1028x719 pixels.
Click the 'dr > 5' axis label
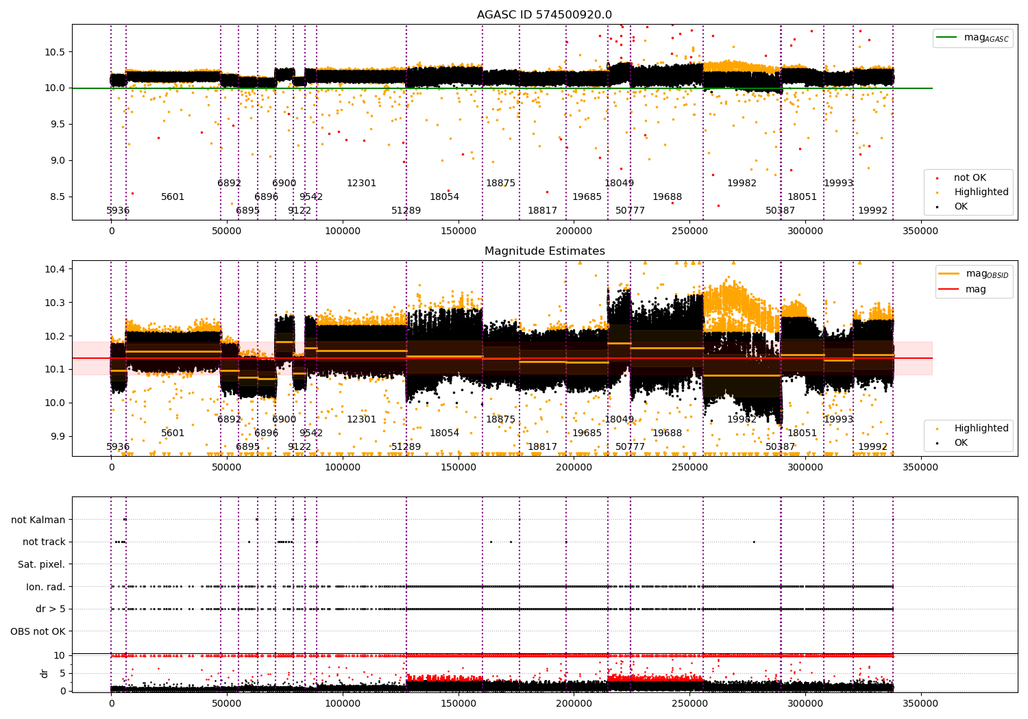pos(51,609)
